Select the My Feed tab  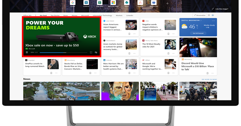[43, 15]
